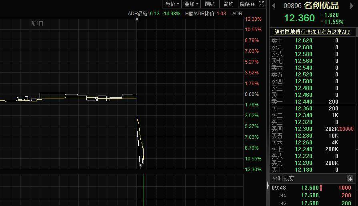Click the 名创优品 stock name
Screen dimensions: 358x206
pyautogui.click(x=321, y=6)
